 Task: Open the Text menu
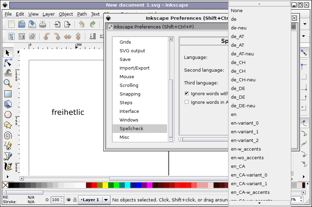[95, 14]
